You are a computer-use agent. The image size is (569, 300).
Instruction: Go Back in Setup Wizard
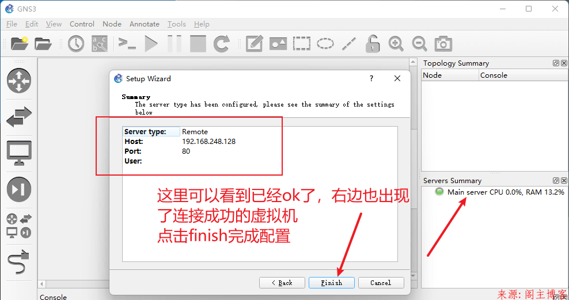click(282, 283)
